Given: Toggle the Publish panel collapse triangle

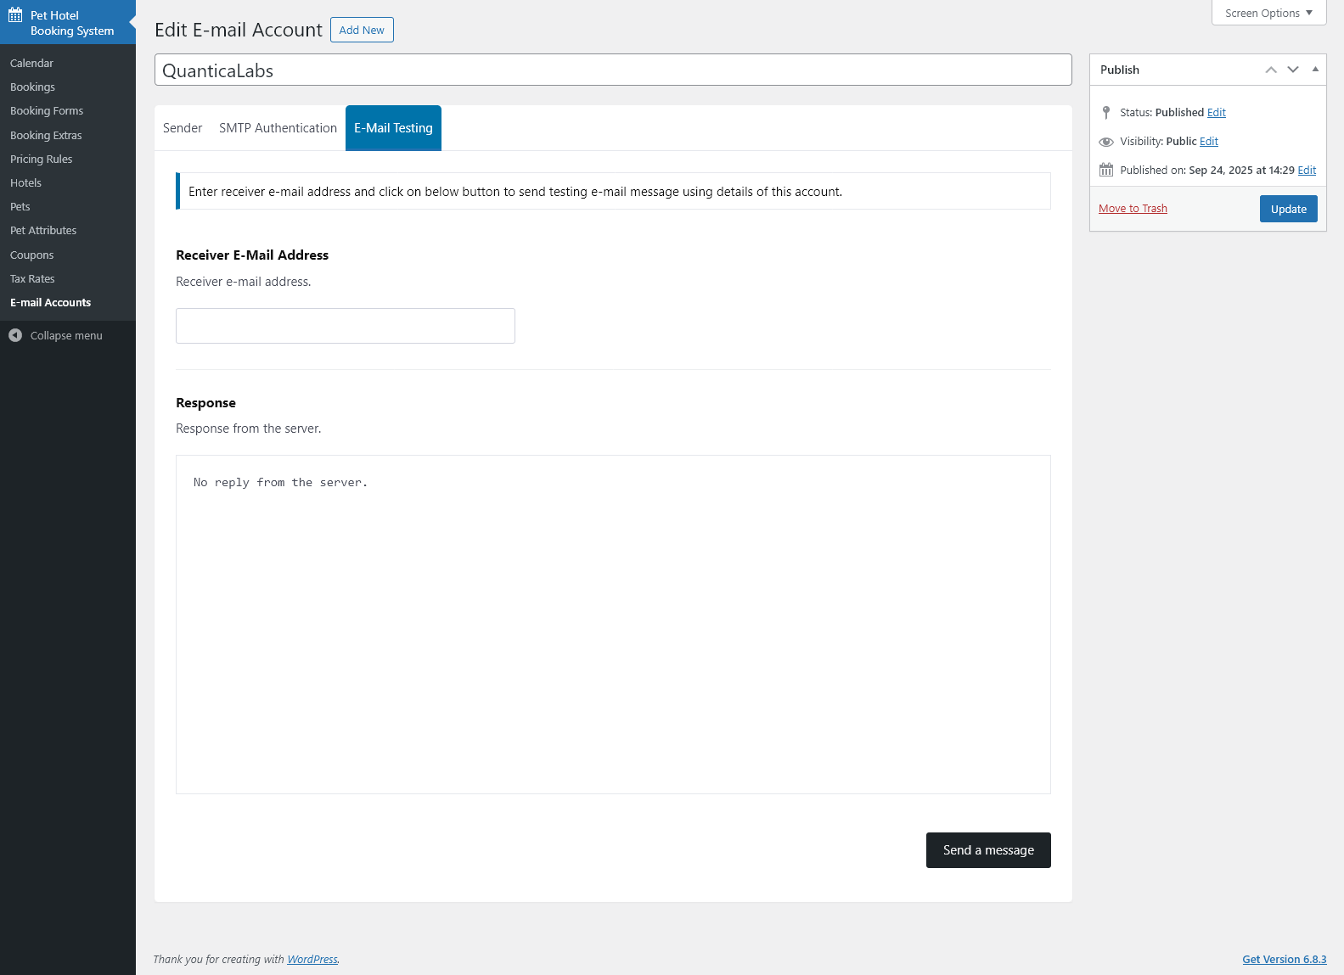Looking at the screenshot, I should coord(1315,70).
